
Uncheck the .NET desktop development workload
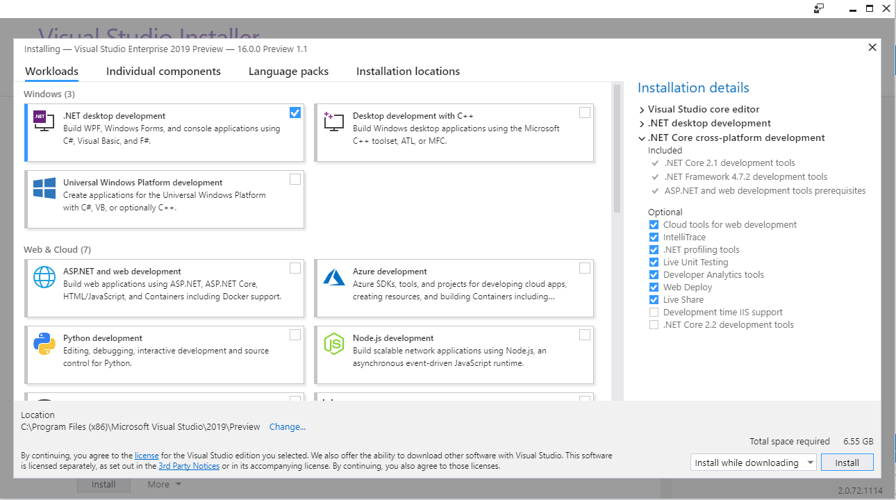tap(295, 112)
